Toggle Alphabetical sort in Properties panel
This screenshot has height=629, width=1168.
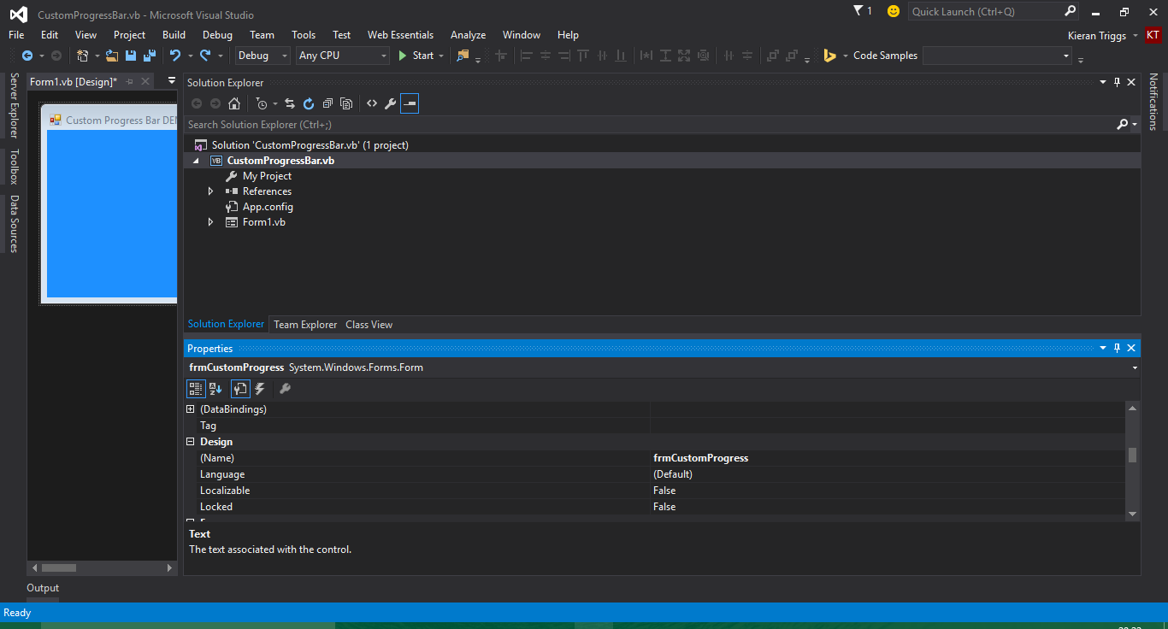pyautogui.click(x=215, y=389)
